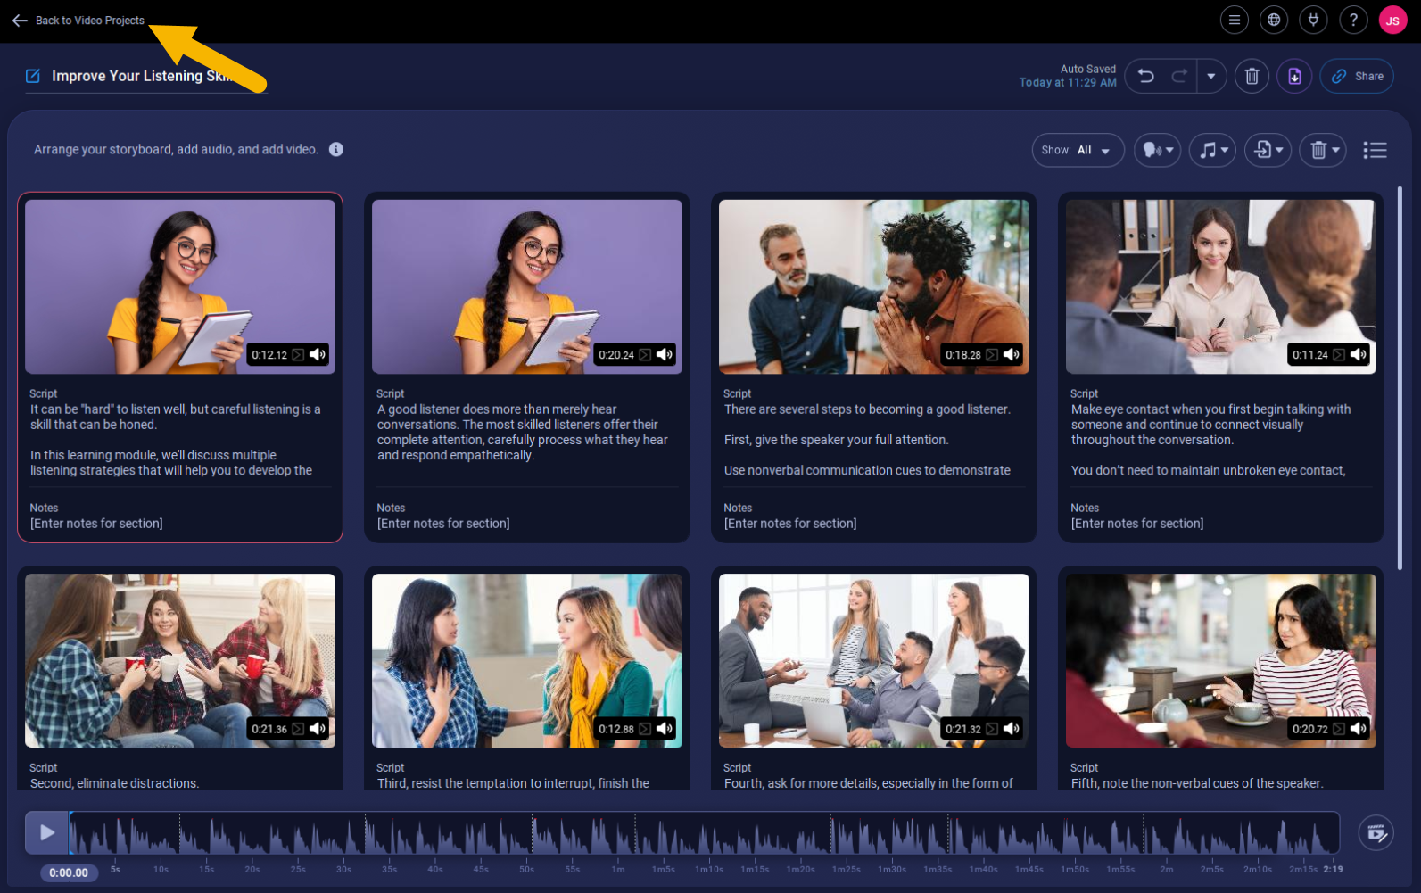Delete the project with top trash icon
Image resolution: width=1421 pixels, height=893 pixels.
pos(1252,76)
